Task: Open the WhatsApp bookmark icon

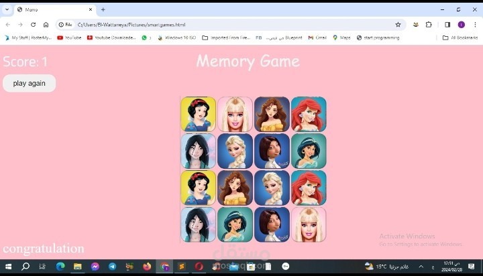Action: point(146,38)
